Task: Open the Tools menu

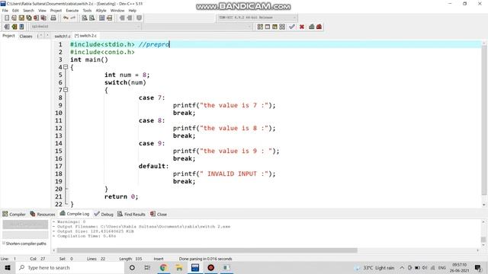Action: tap(87, 10)
